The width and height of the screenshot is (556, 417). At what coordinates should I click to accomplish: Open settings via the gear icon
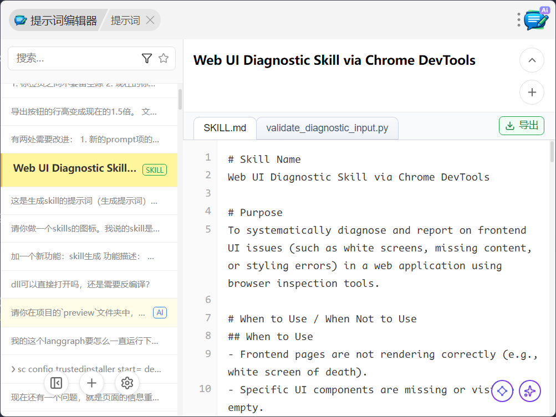[127, 383]
